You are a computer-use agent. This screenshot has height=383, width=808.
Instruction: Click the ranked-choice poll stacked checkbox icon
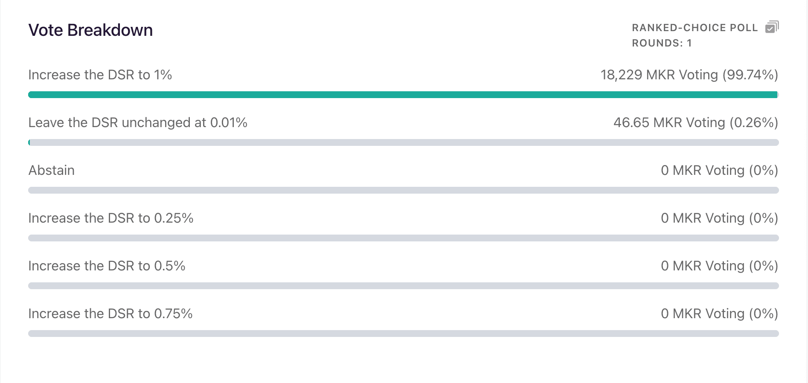click(x=772, y=27)
